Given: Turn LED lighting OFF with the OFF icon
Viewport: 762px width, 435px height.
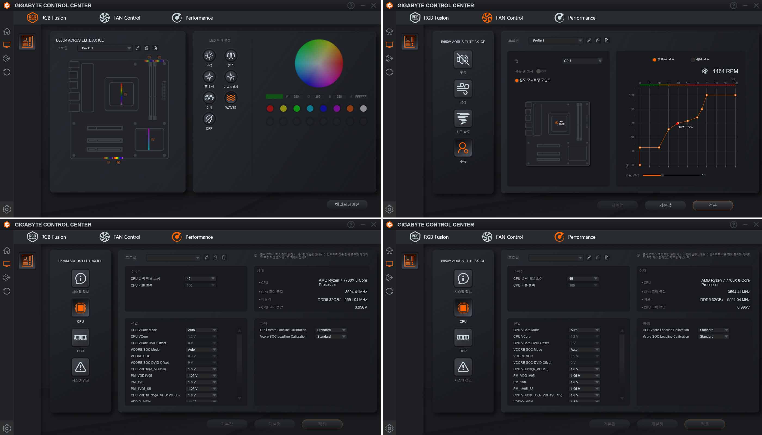Looking at the screenshot, I should pos(209,119).
